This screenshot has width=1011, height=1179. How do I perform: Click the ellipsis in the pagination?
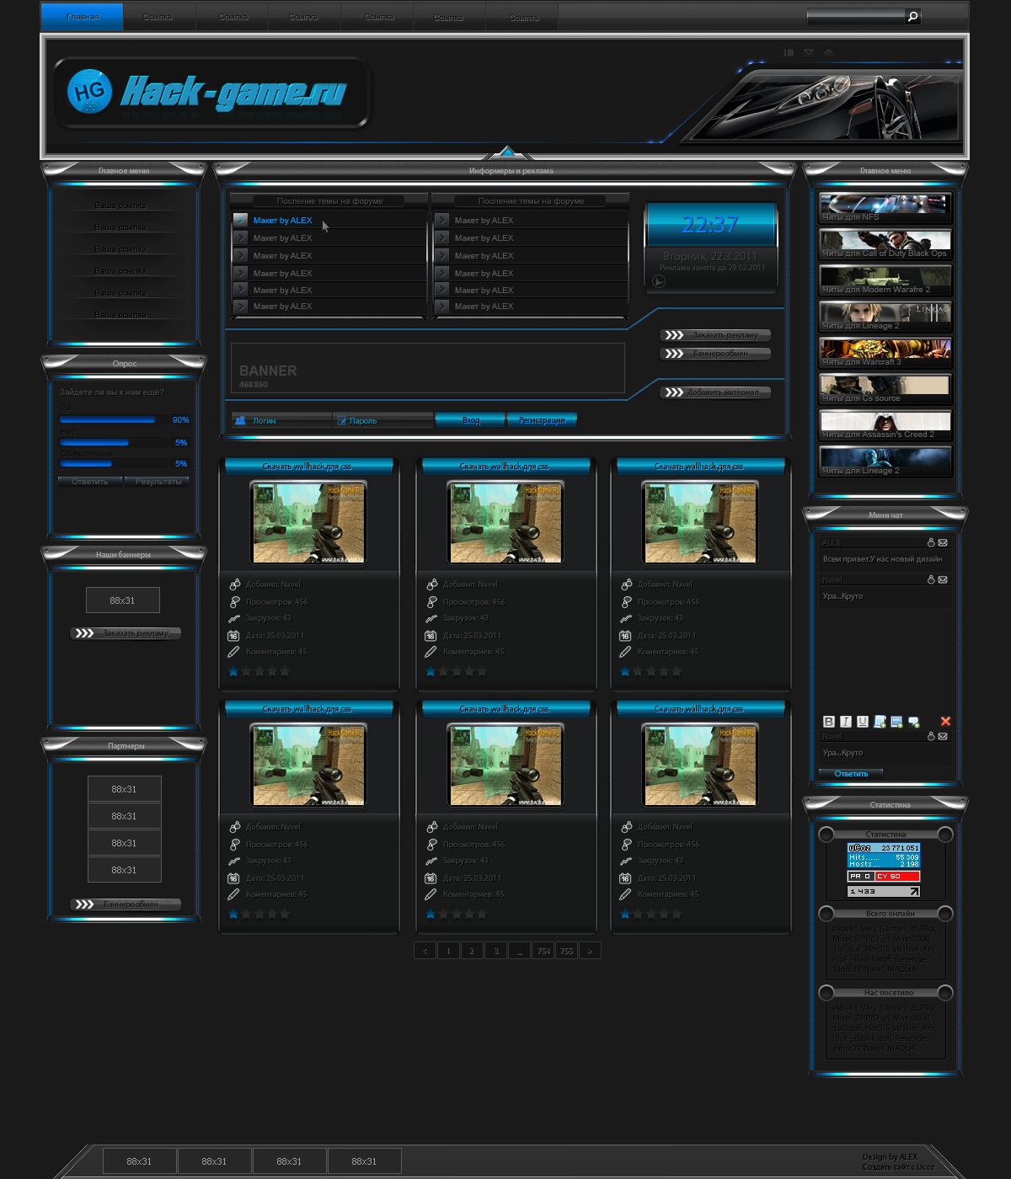pyautogui.click(x=520, y=951)
